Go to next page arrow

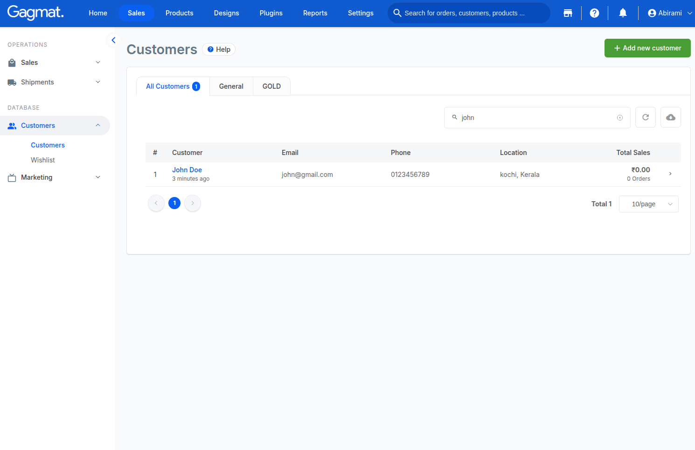(x=193, y=203)
